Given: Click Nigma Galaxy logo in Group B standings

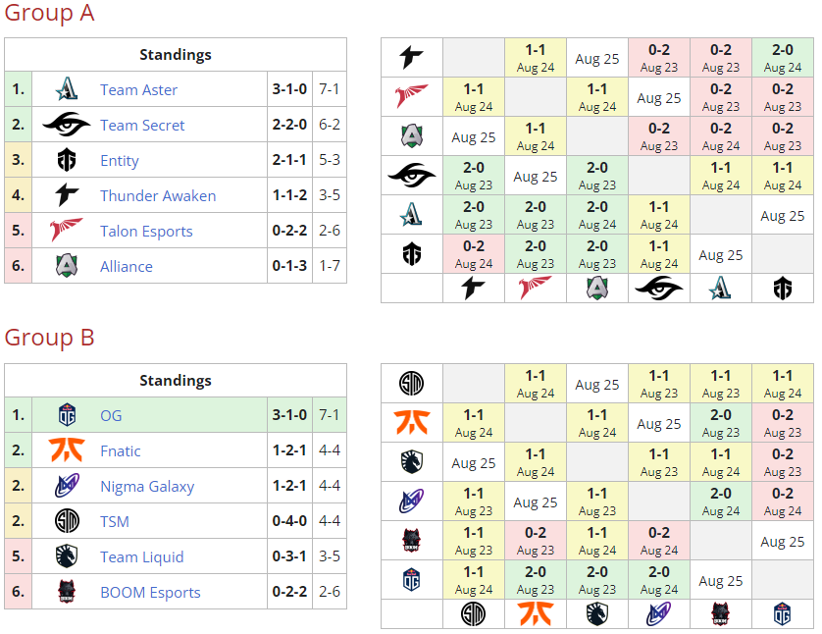Looking at the screenshot, I should pyautogui.click(x=67, y=486).
